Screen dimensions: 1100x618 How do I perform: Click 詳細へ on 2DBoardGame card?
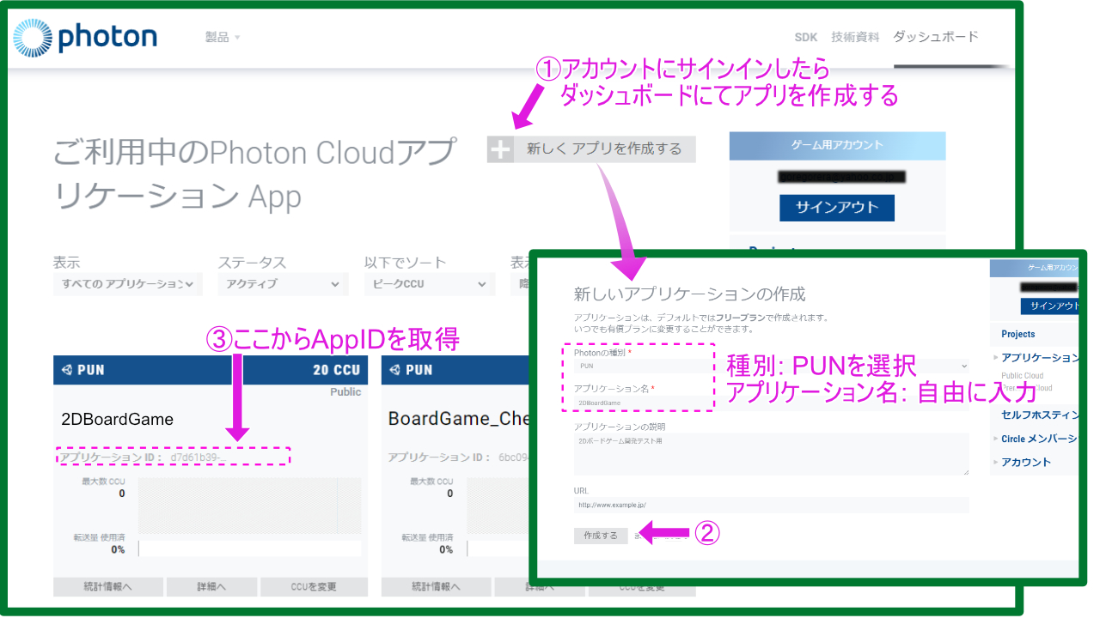pyautogui.click(x=211, y=587)
